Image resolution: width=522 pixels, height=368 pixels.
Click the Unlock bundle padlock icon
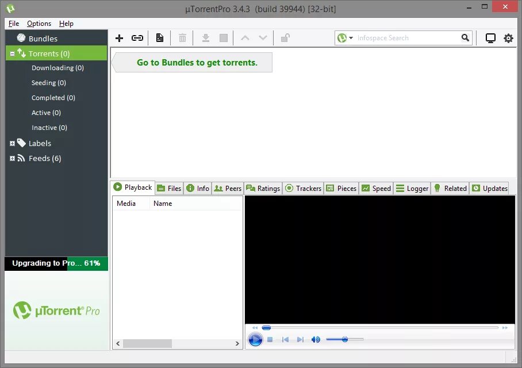(x=285, y=38)
